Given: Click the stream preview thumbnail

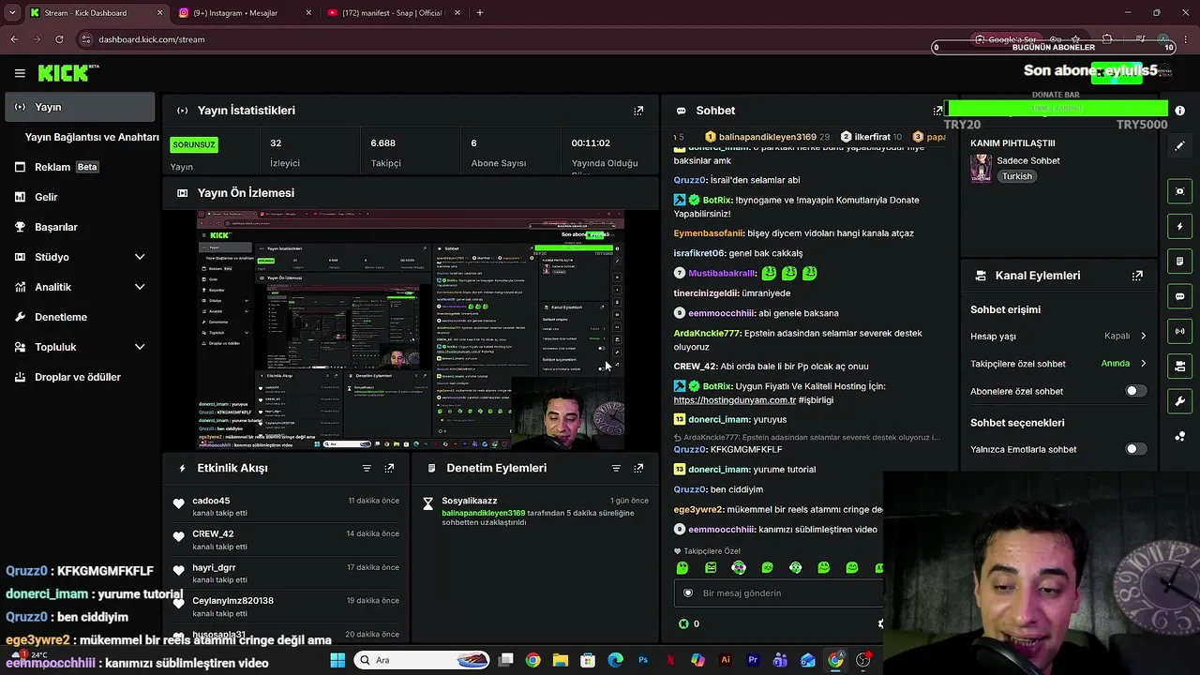Looking at the screenshot, I should pyautogui.click(x=411, y=330).
